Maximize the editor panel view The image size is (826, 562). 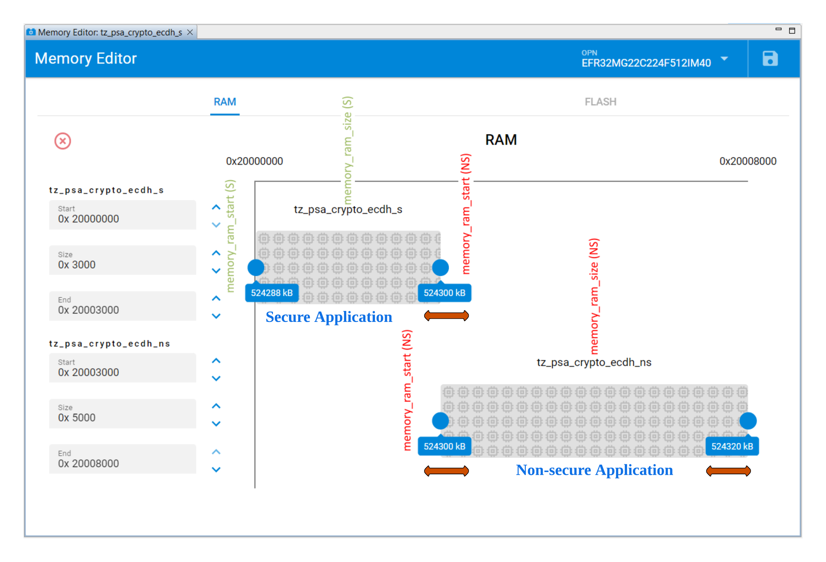pos(792,31)
